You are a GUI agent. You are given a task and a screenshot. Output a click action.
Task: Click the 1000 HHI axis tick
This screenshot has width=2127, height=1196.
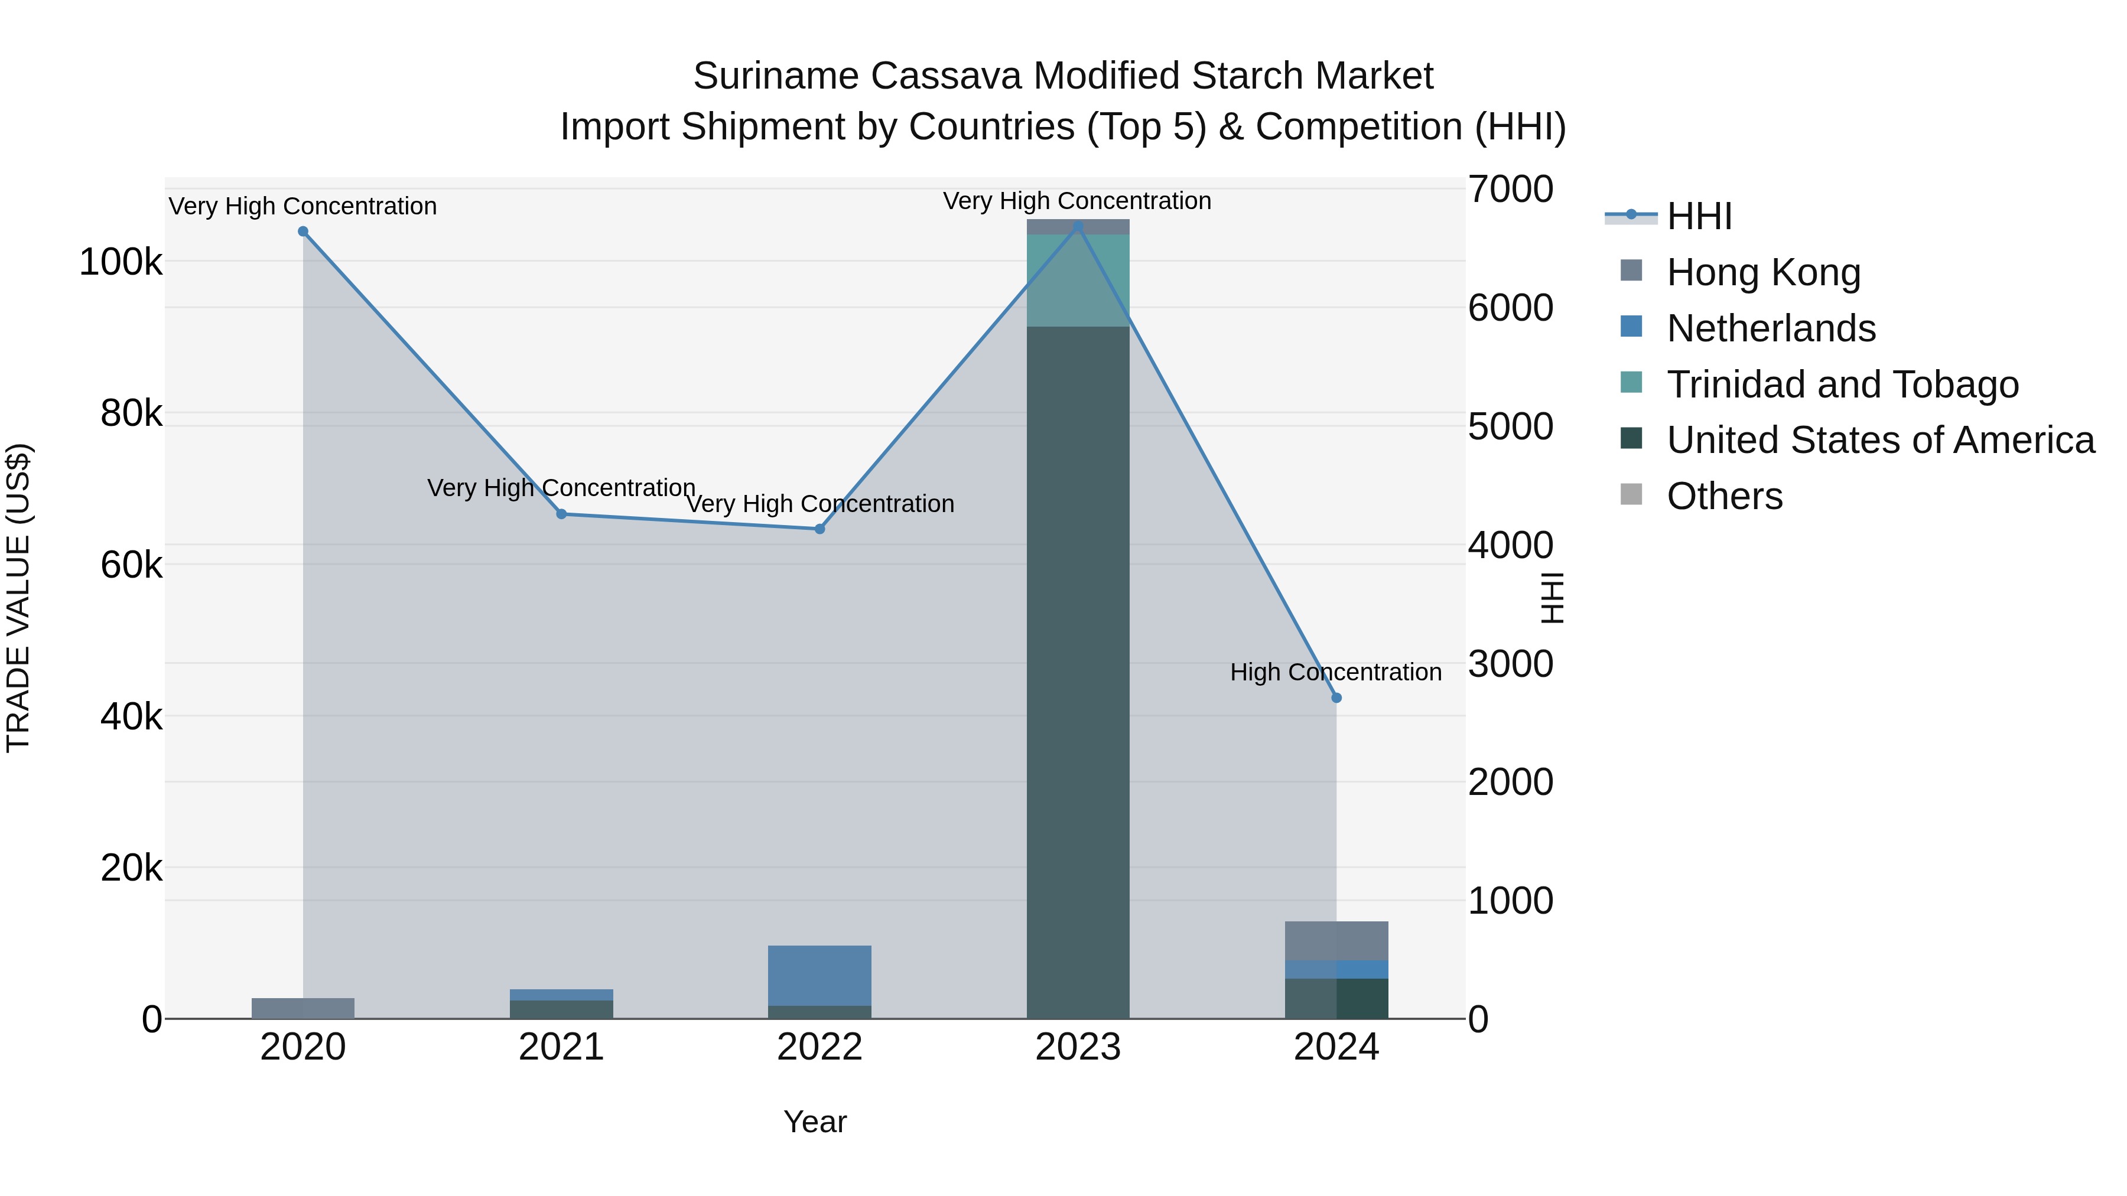click(1511, 901)
